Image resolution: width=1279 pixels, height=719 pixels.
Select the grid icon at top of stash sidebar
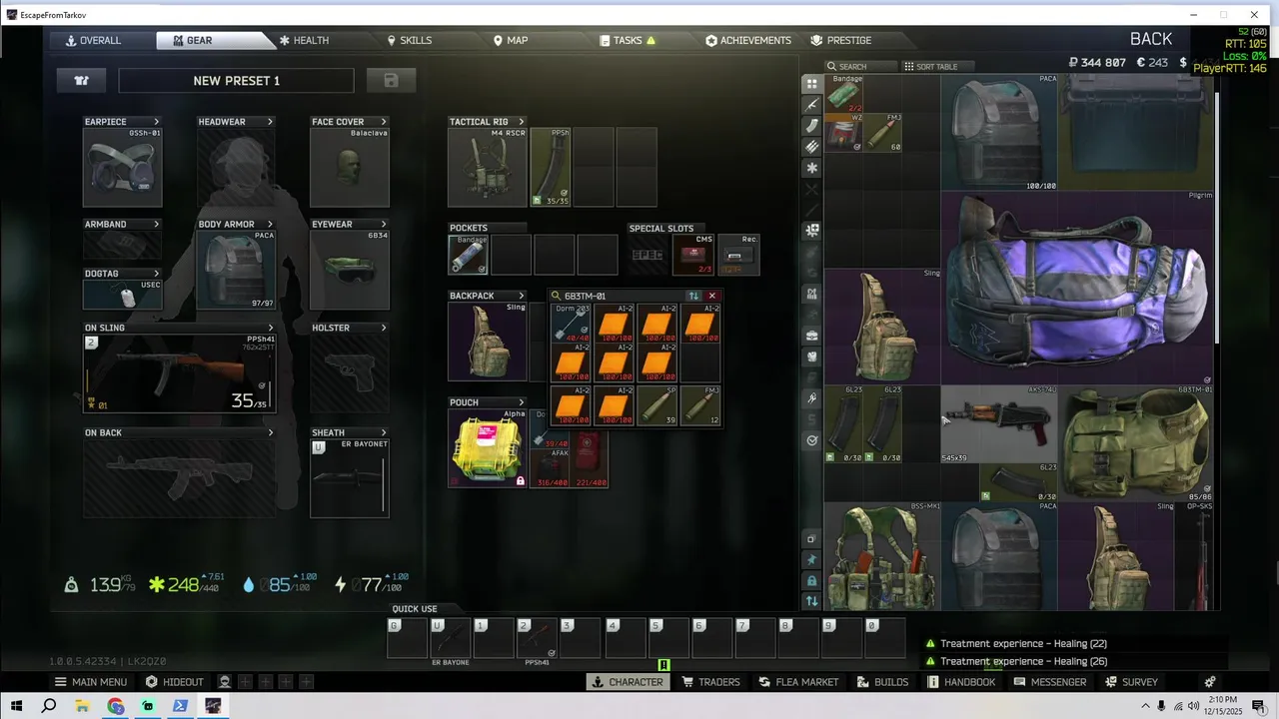(x=811, y=84)
